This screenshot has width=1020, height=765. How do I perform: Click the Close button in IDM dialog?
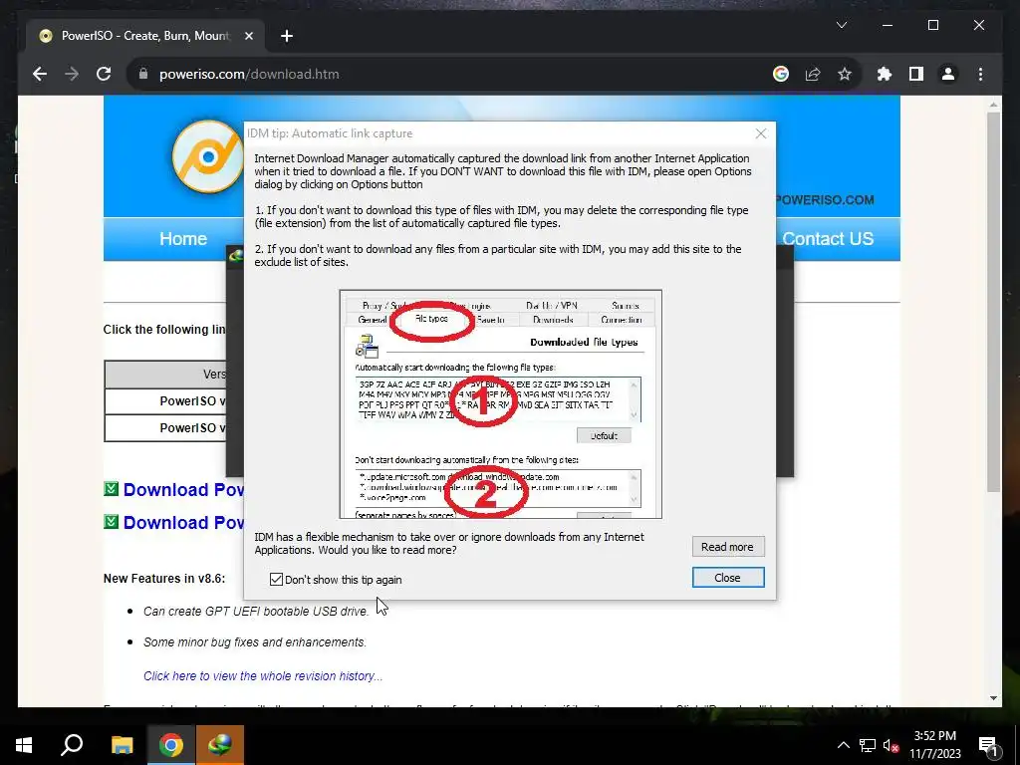pos(727,578)
